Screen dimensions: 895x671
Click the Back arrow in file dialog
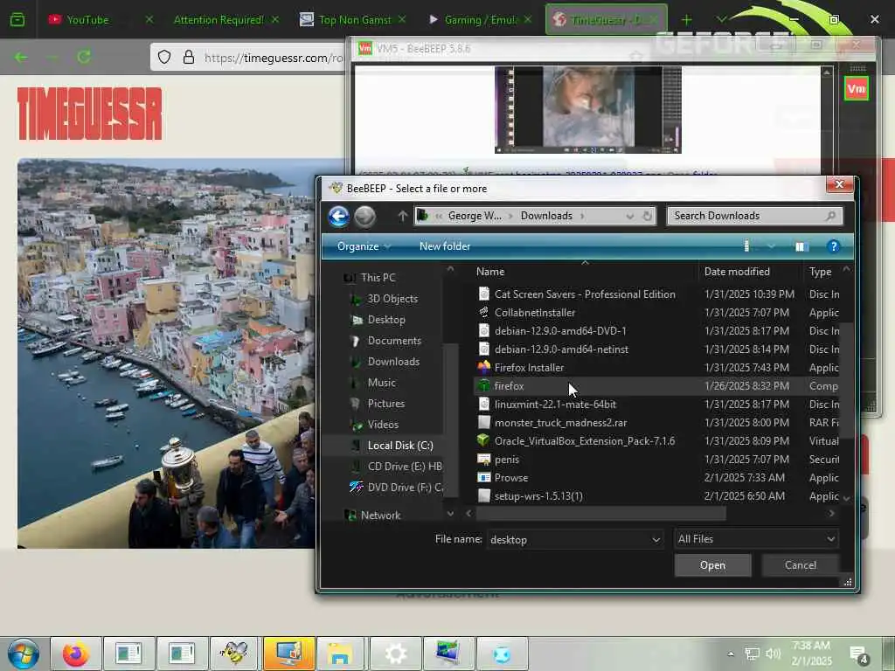[x=338, y=217]
